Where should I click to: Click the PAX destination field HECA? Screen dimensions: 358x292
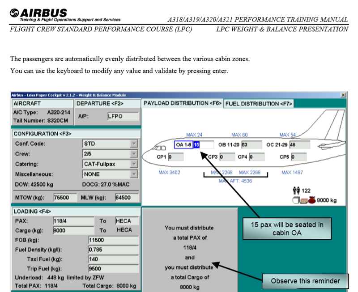point(127,221)
